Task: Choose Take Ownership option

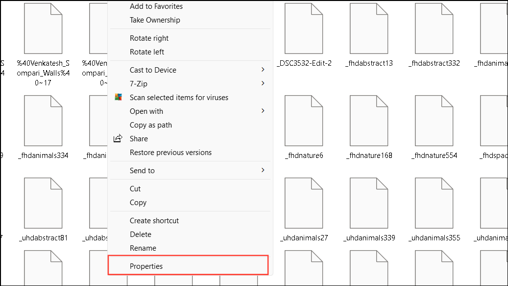Action: point(155,20)
